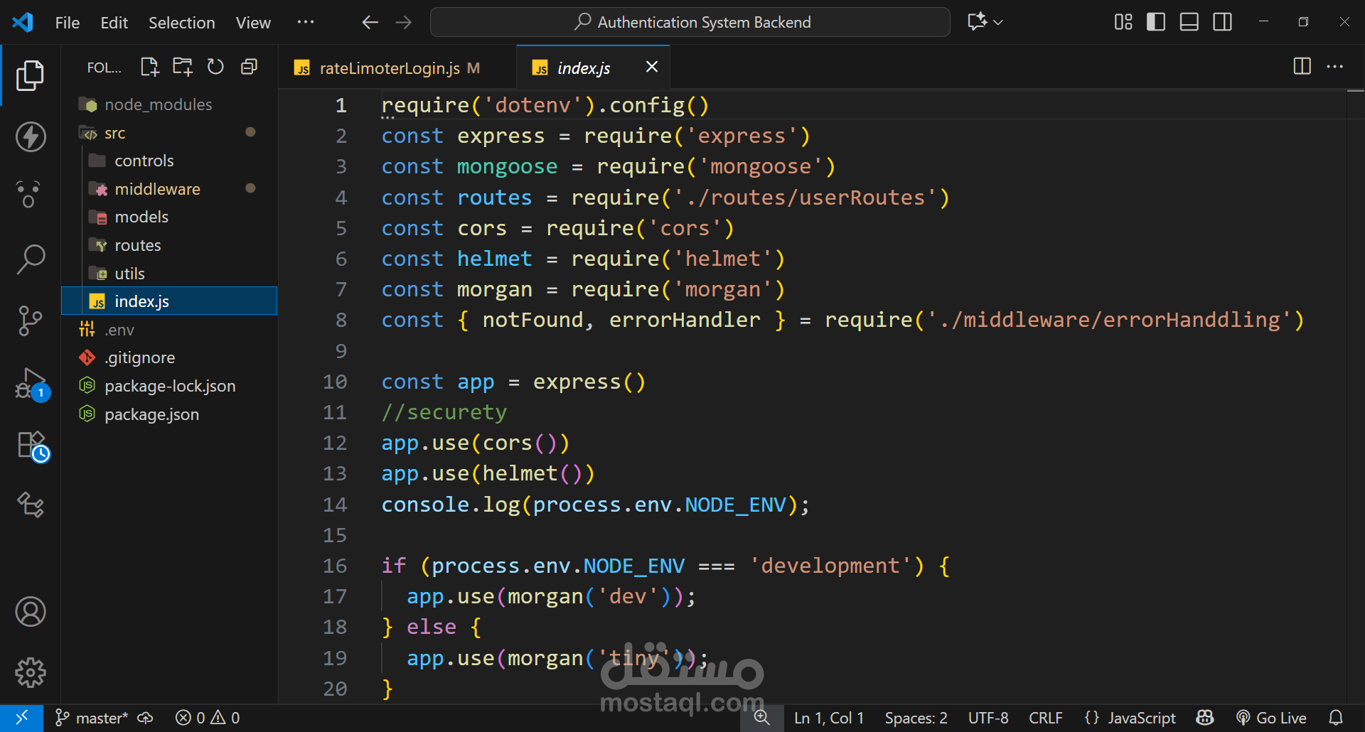Open errors and warnings count

(208, 718)
